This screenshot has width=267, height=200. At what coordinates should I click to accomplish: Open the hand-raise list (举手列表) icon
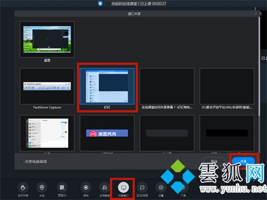[x=23, y=187]
